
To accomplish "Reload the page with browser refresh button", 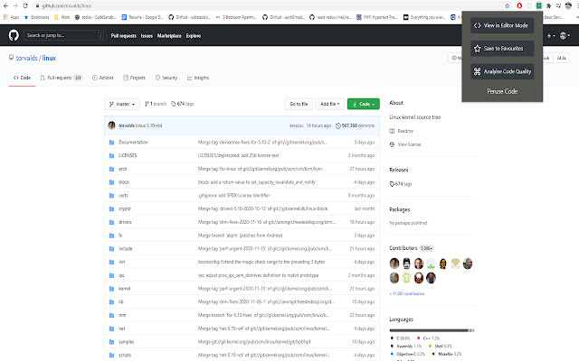I will 25,5.
